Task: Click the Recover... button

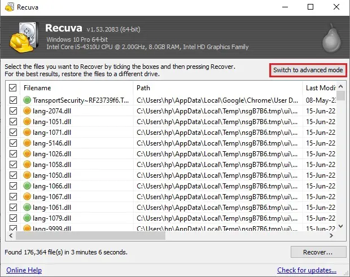Action: [x=318, y=252]
